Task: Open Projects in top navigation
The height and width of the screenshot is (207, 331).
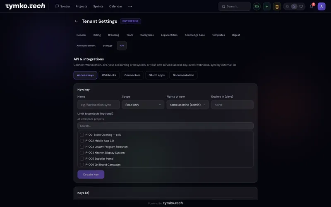Action: [x=81, y=6]
